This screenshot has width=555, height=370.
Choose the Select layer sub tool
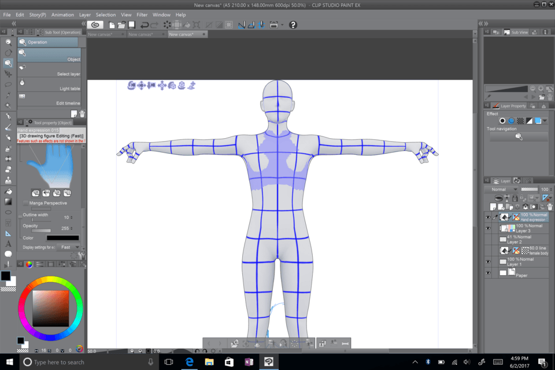[x=49, y=71]
